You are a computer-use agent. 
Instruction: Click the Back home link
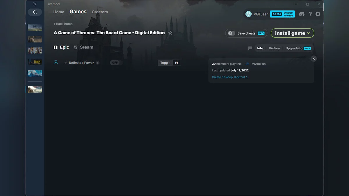tap(63, 24)
